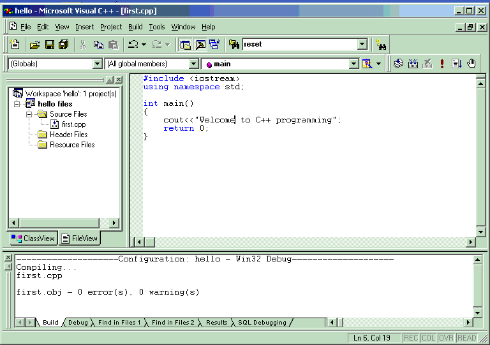
Task: Open the (All global members) filter dropdown
Action: coord(194,64)
